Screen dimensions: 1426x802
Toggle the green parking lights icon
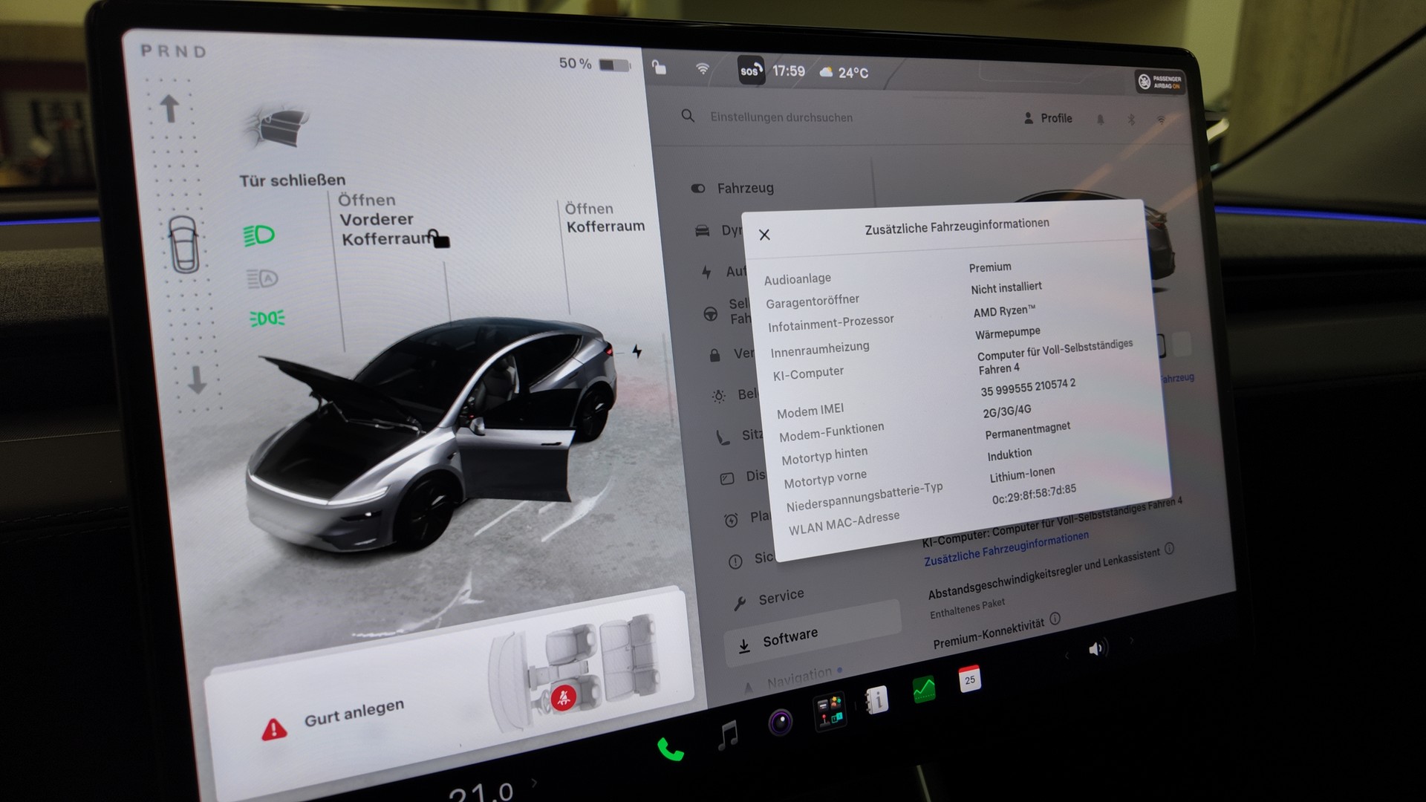[x=267, y=319]
